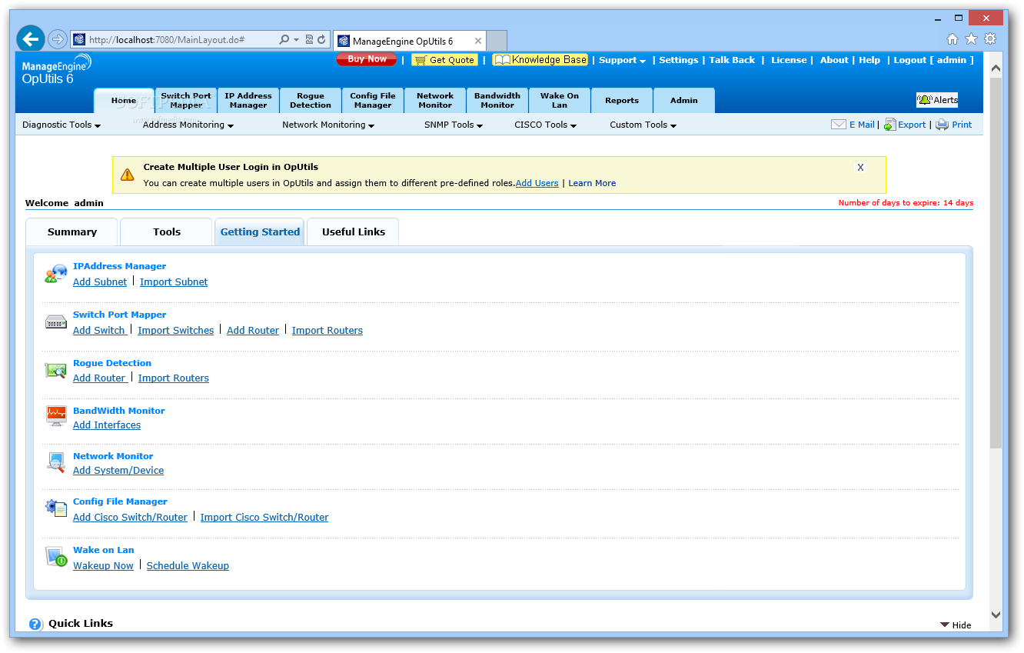The width and height of the screenshot is (1024, 653).
Task: Click the Rogue Detection icon
Action: (x=56, y=371)
